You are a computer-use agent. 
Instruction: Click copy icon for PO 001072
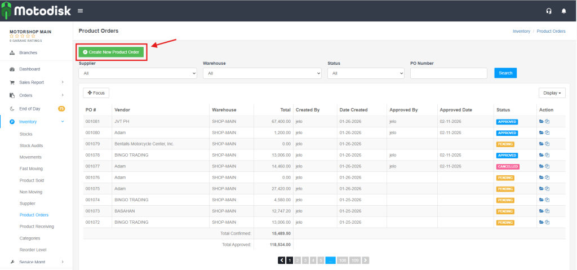[x=547, y=222]
